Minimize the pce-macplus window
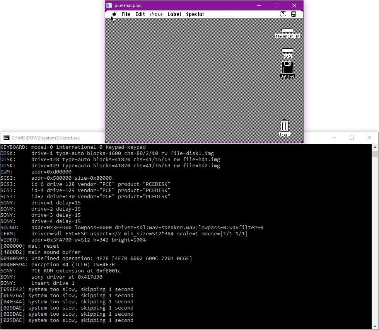This screenshot has width=379, height=330. click(x=259, y=5)
